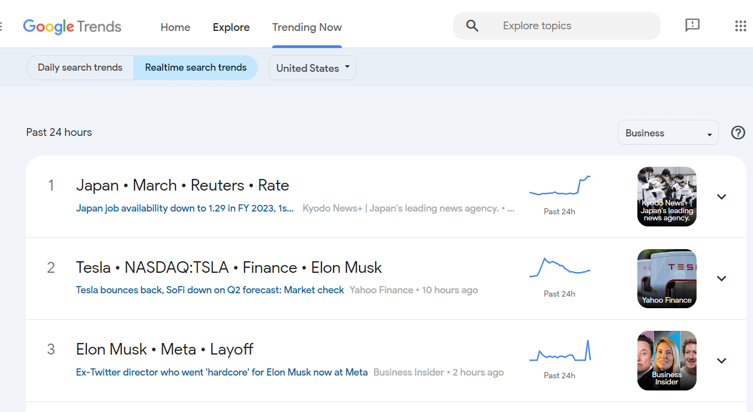
Task: Click the Elon Musk • Meta • Layoff title
Action: [x=164, y=350]
